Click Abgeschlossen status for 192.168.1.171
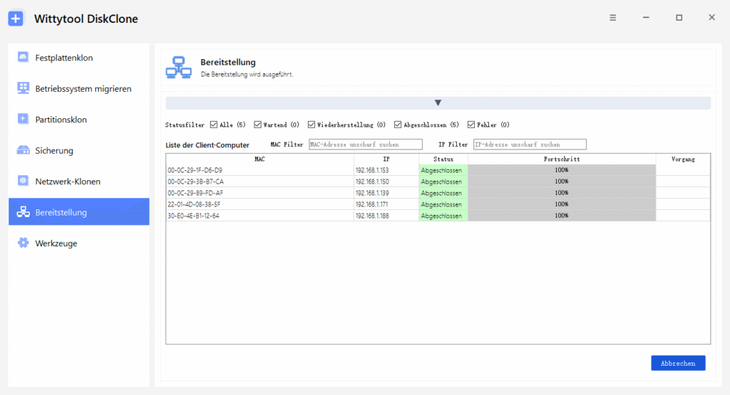730x395 pixels. [x=443, y=204]
